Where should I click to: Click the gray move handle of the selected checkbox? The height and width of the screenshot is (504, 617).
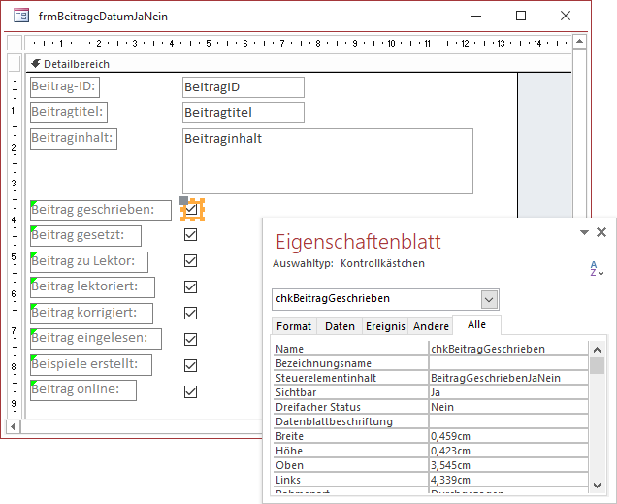click(183, 200)
